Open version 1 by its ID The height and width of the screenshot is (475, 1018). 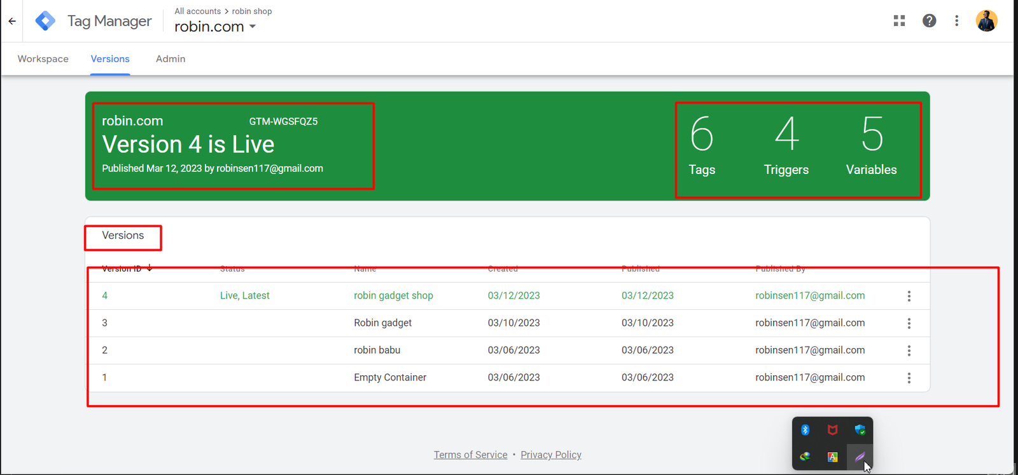[105, 378]
